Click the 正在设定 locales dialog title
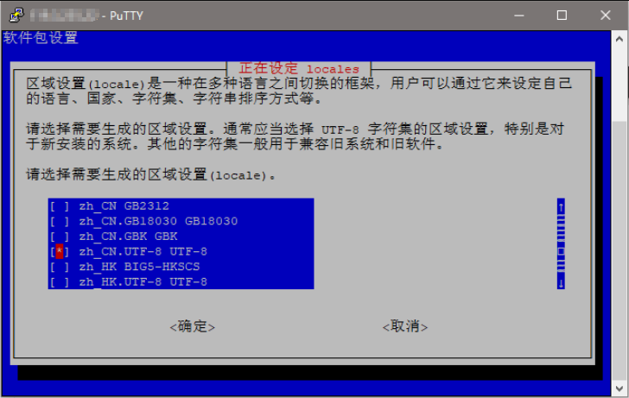Screen dimensions: 629x398 point(299,68)
